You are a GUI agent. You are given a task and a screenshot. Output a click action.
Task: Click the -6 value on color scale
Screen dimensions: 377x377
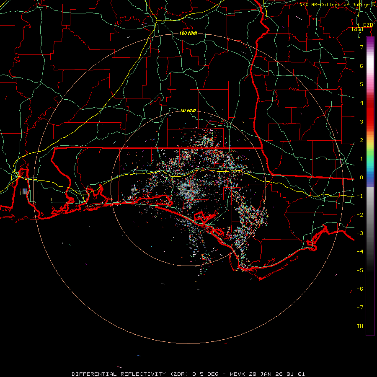(360, 289)
